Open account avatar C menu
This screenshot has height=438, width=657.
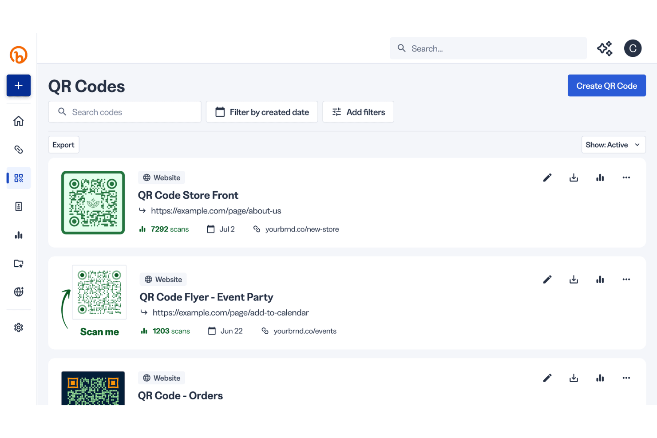click(x=633, y=48)
